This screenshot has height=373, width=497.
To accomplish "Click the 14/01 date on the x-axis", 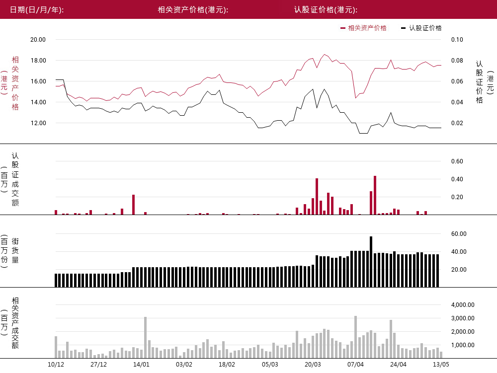I will point(141,365).
